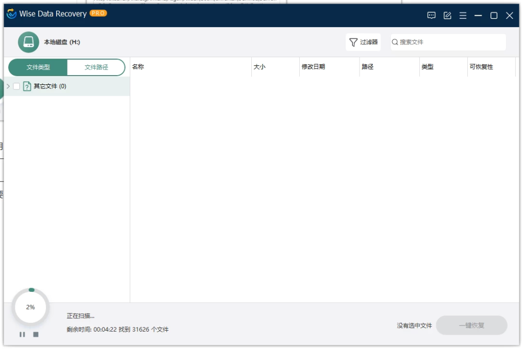Expand the 其它文件 tree node arrow
523x349 pixels.
(8, 86)
